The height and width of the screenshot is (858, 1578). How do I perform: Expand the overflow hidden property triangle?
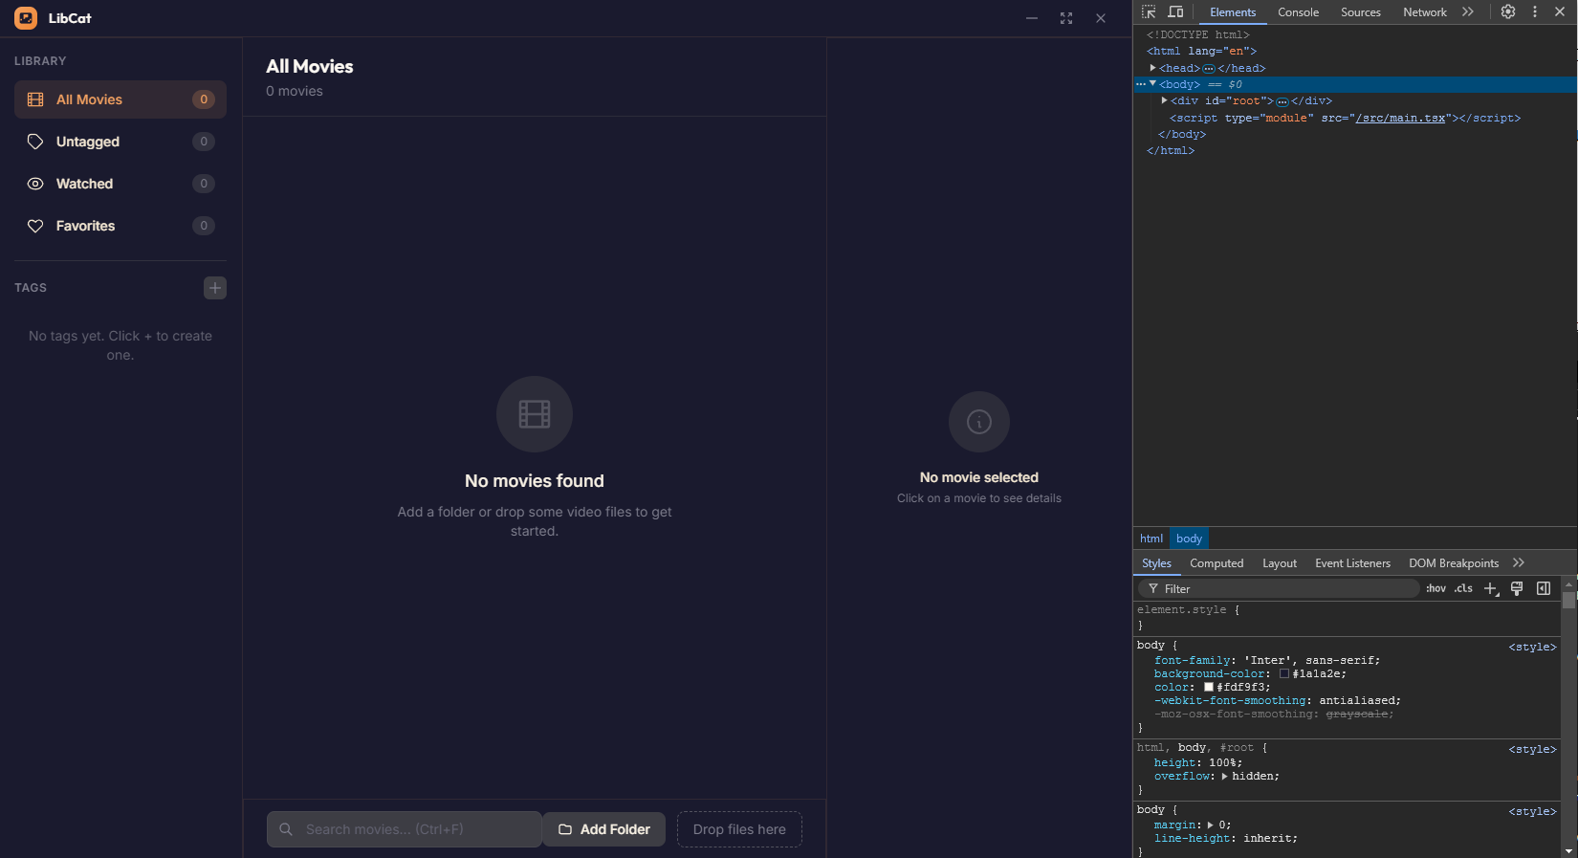coord(1224,777)
